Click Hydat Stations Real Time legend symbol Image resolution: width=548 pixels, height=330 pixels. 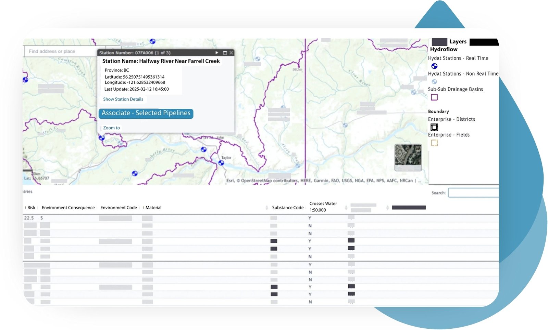(434, 66)
